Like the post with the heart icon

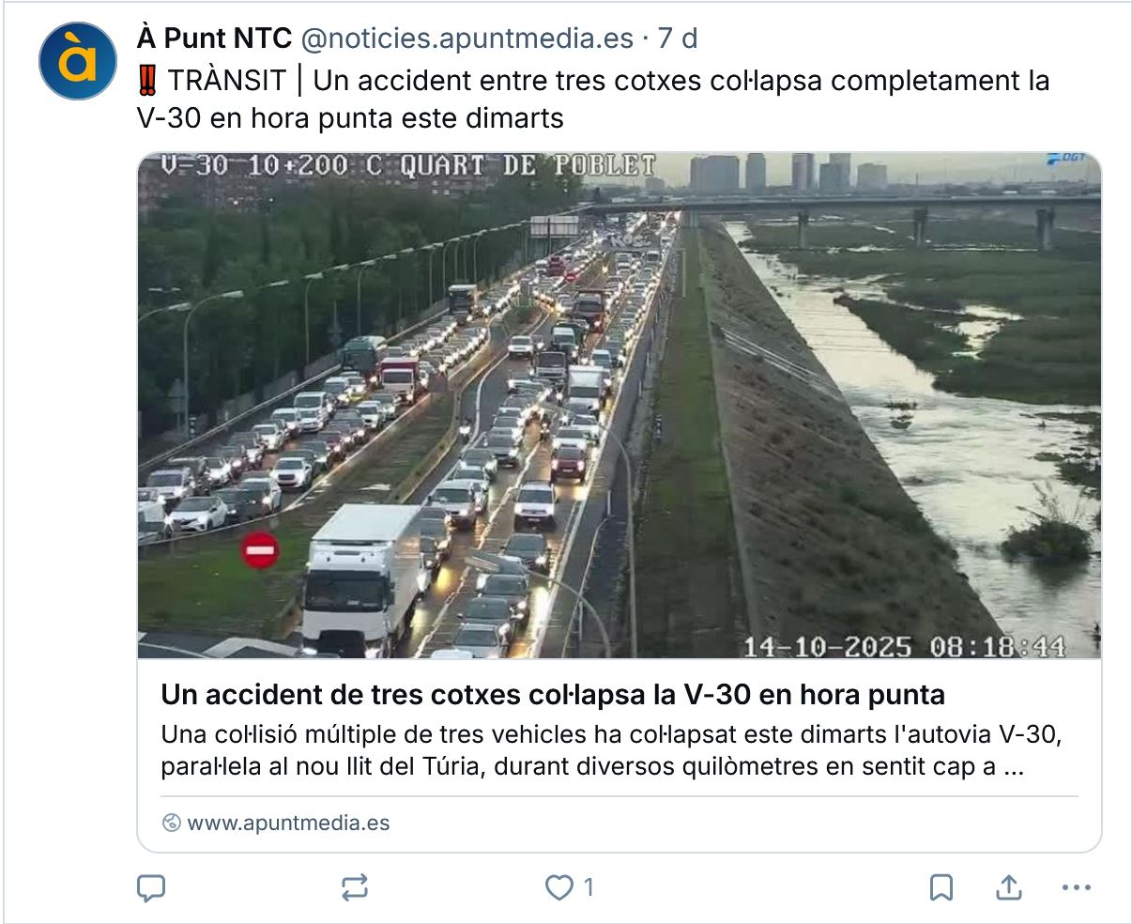coord(558,887)
